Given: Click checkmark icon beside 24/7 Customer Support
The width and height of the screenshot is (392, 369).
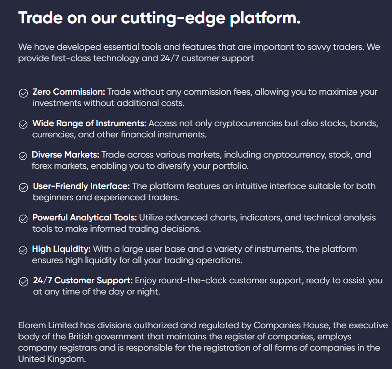Looking at the screenshot, I should pos(23,282).
